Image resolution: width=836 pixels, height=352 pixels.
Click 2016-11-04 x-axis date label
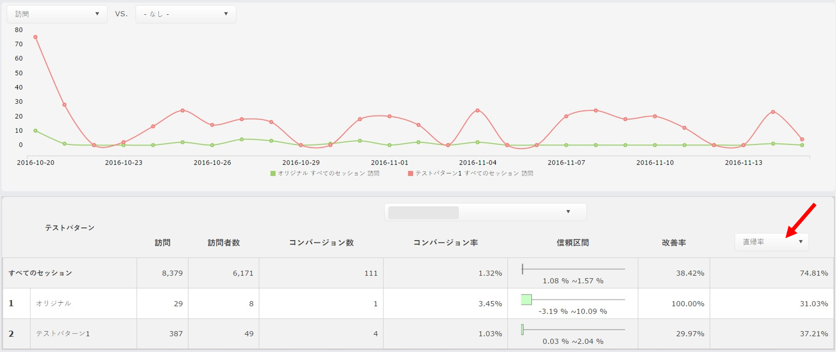(x=478, y=162)
